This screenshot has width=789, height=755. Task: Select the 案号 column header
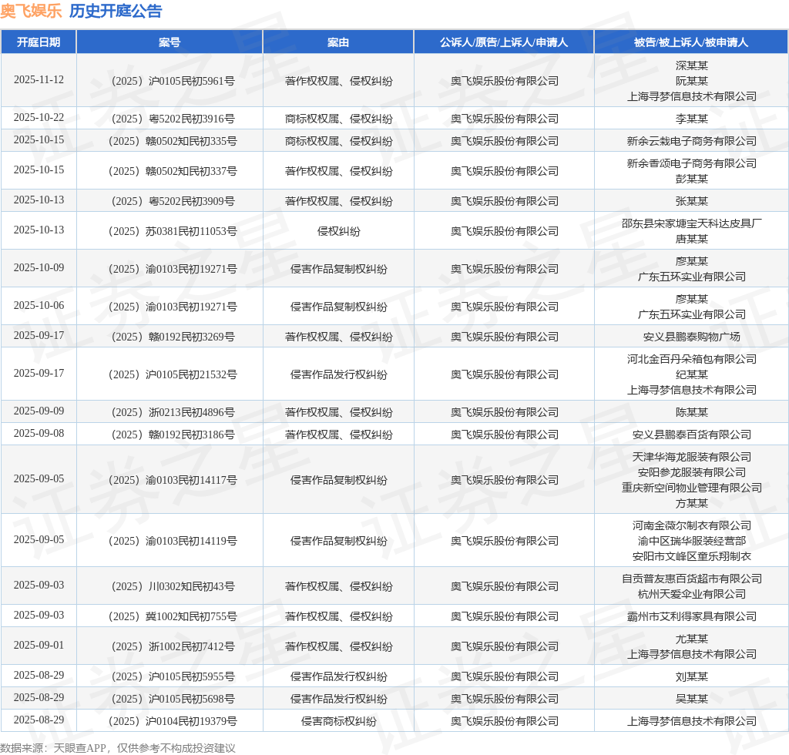tap(170, 42)
